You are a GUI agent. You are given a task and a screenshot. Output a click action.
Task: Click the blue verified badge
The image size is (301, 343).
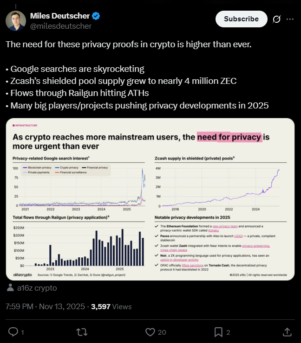coord(96,16)
